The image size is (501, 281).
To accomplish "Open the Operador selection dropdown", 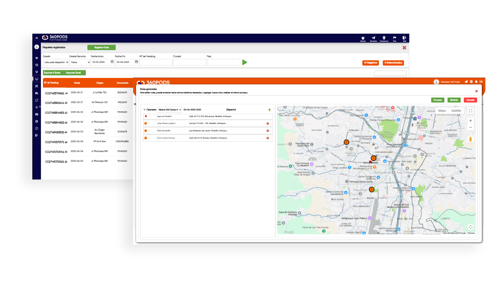I will (169, 110).
